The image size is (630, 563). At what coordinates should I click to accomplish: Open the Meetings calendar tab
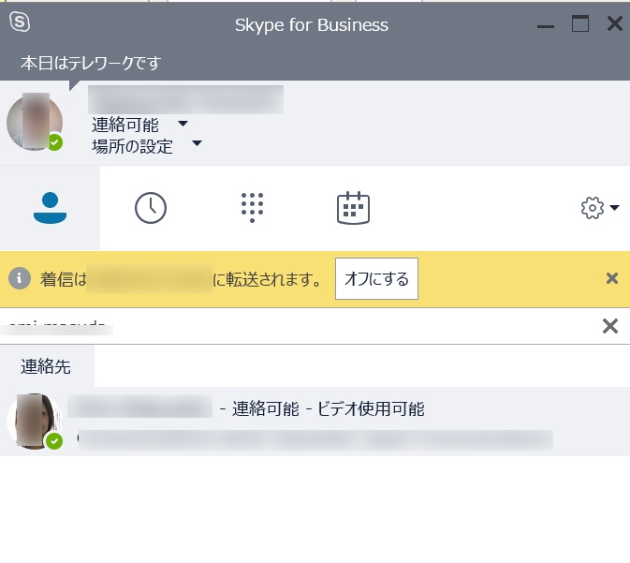353,208
